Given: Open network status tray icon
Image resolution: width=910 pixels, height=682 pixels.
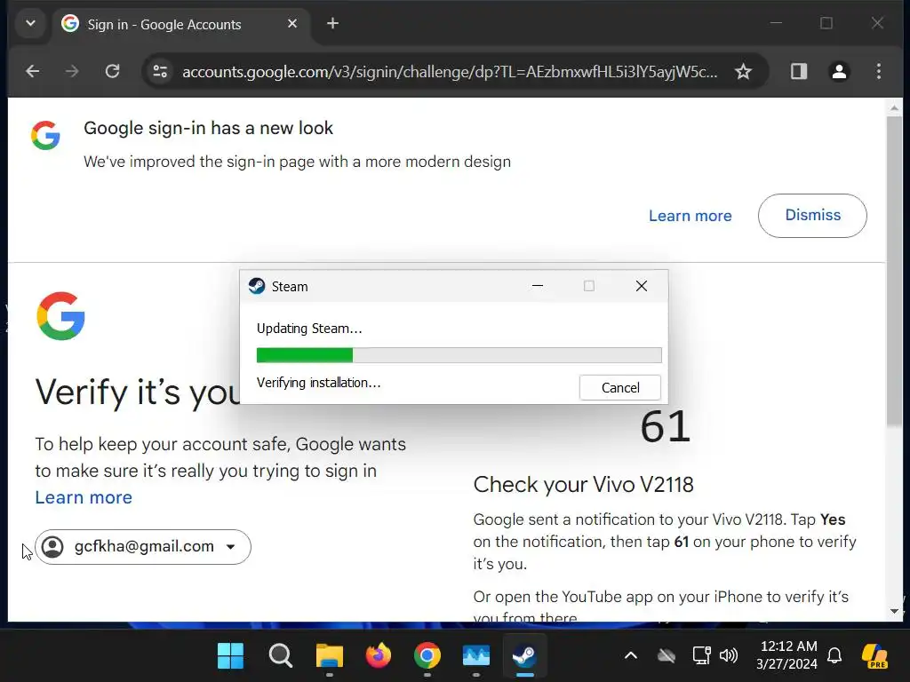Looking at the screenshot, I should [x=702, y=656].
